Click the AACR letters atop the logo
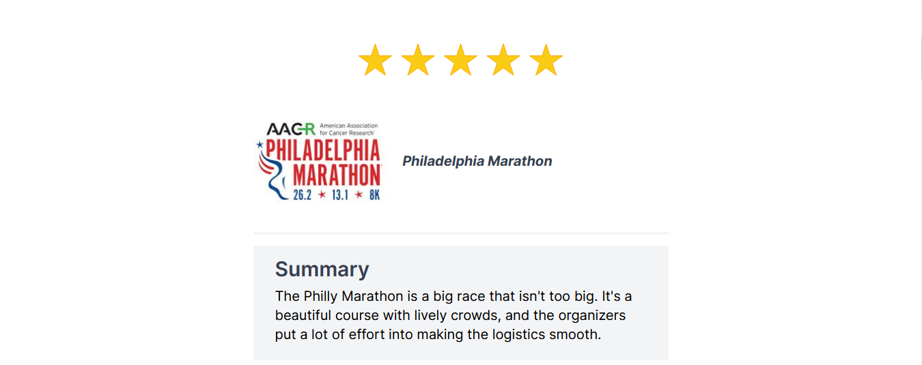The height and width of the screenshot is (365, 922). pos(291,129)
